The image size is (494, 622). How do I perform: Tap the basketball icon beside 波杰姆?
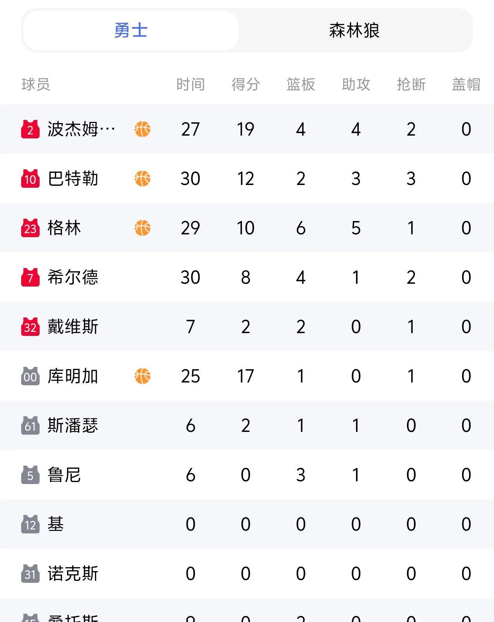pos(142,129)
